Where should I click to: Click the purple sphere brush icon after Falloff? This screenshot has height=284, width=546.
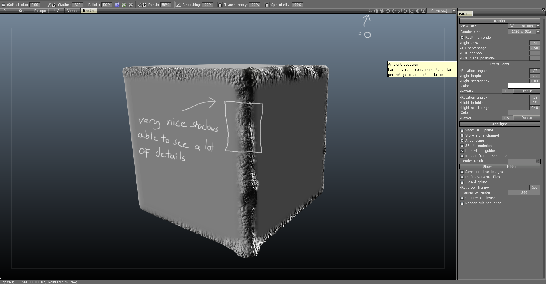click(117, 5)
